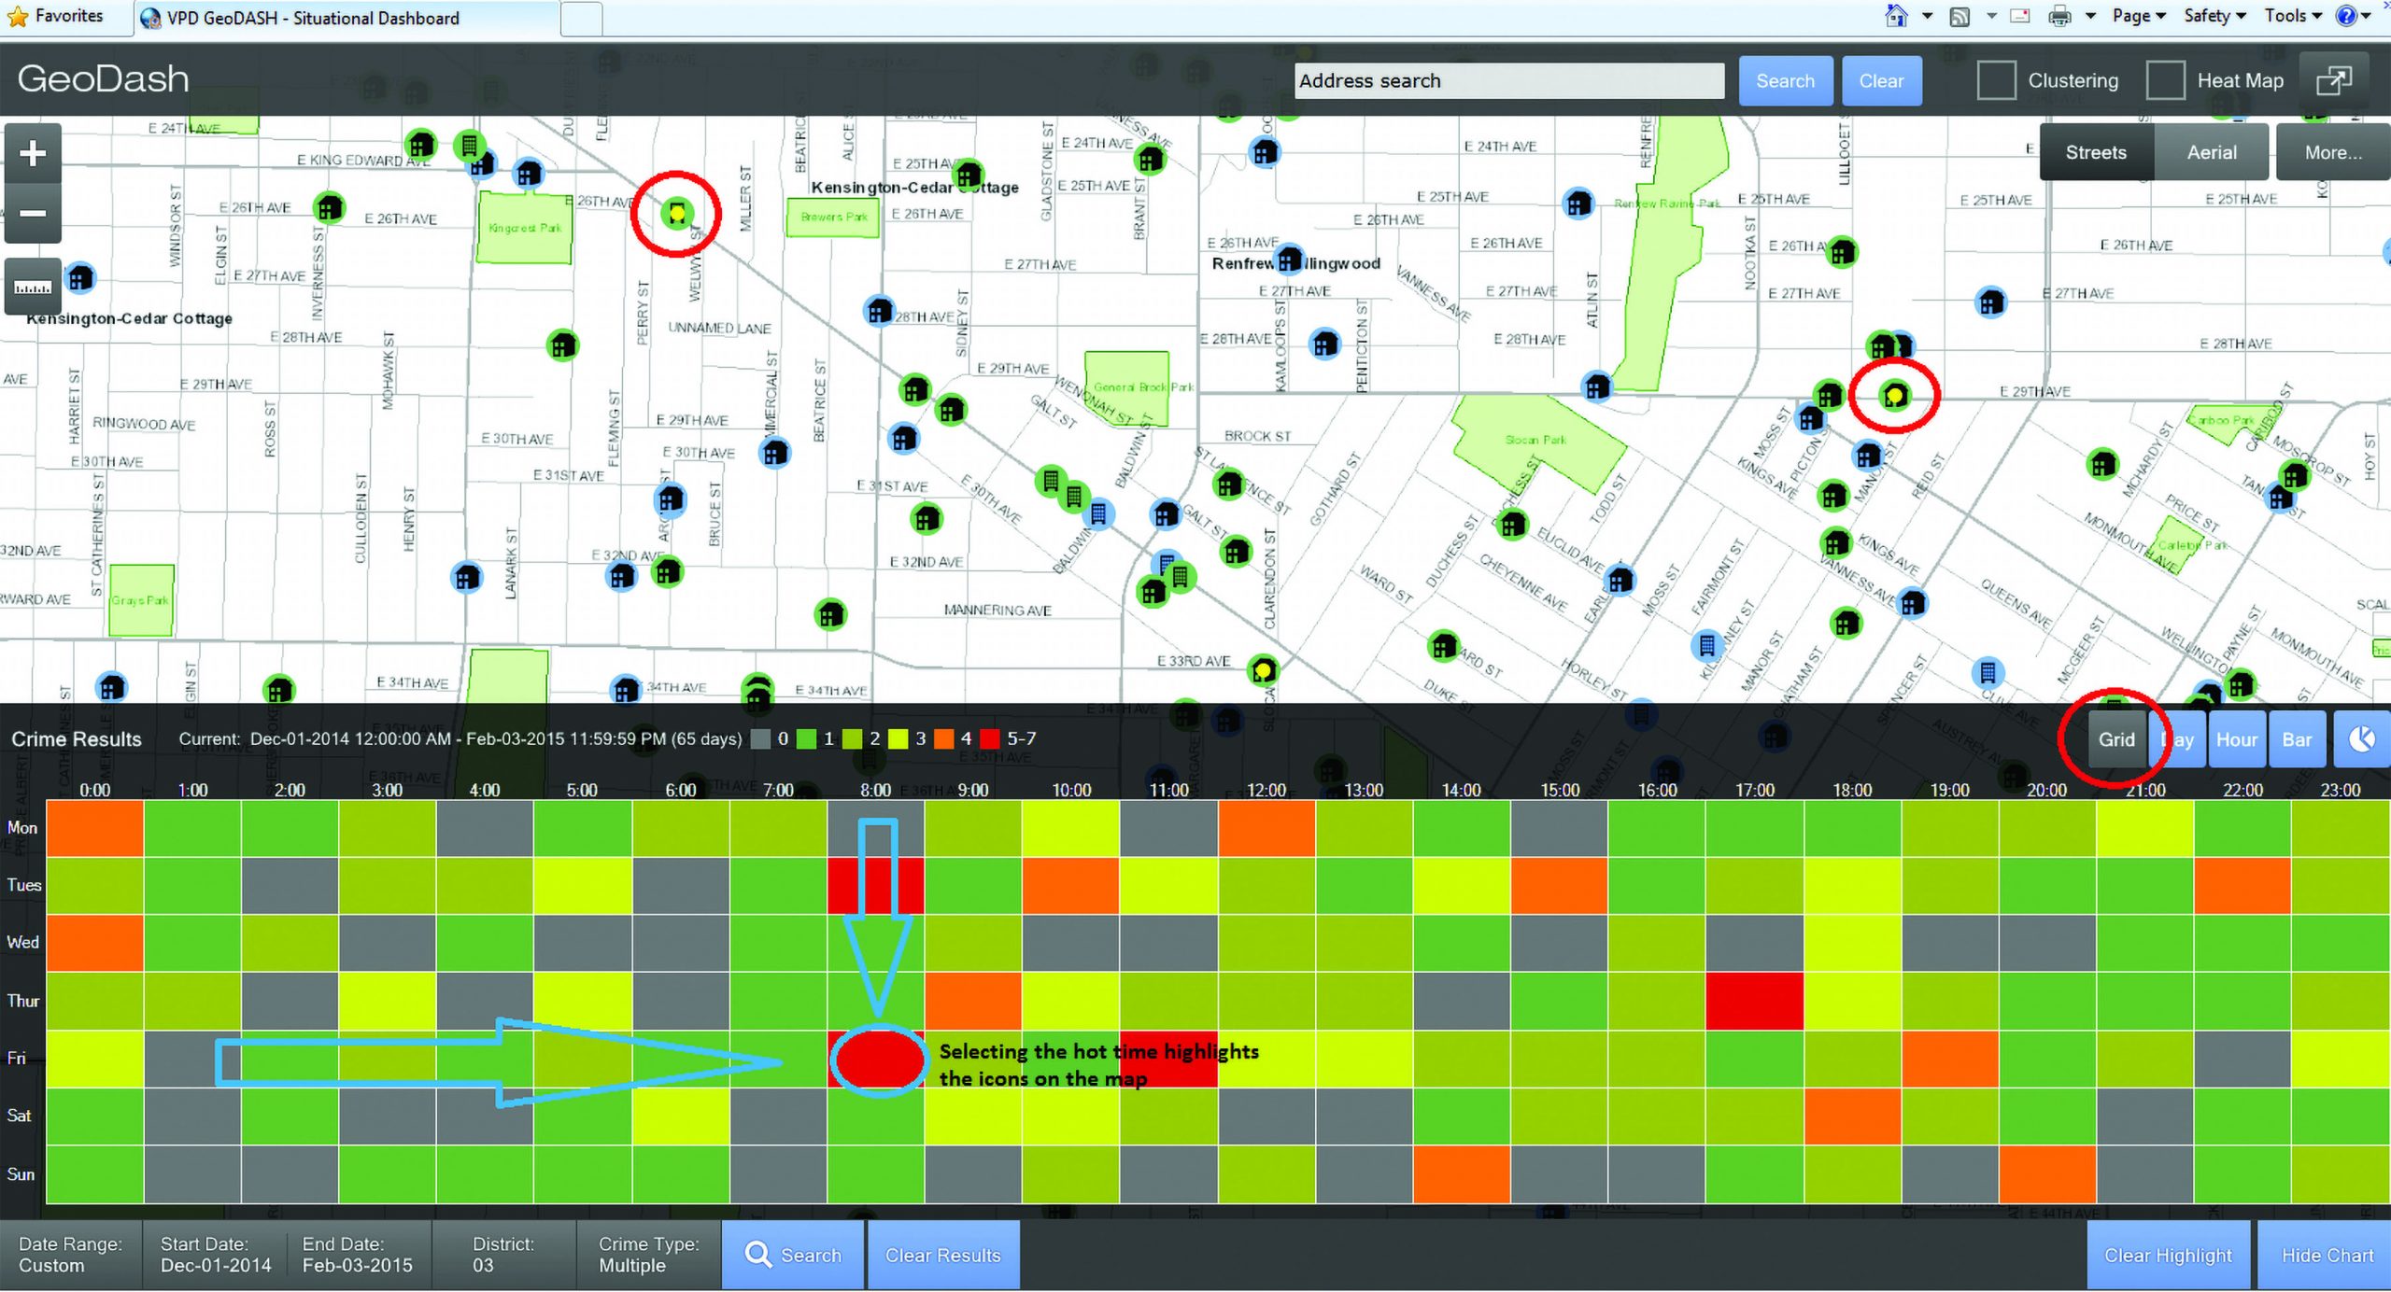
Task: Switch to the Hour chart tab
Action: [x=2236, y=739]
